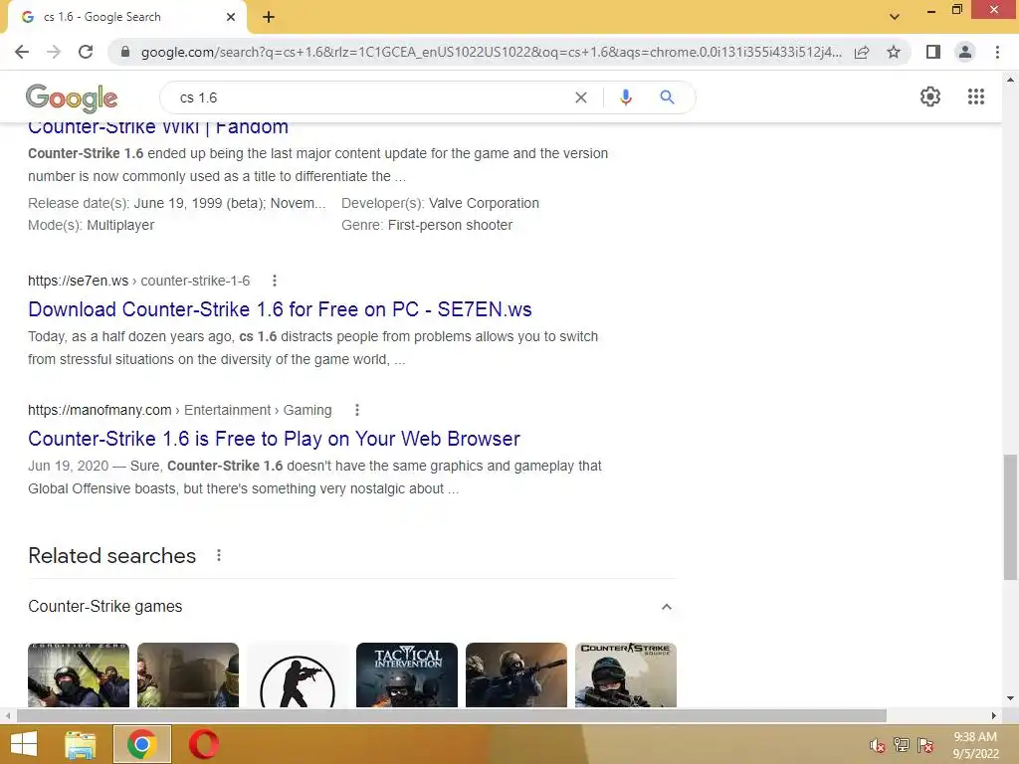
Task: Click the Related searches heading
Action: 111,555
